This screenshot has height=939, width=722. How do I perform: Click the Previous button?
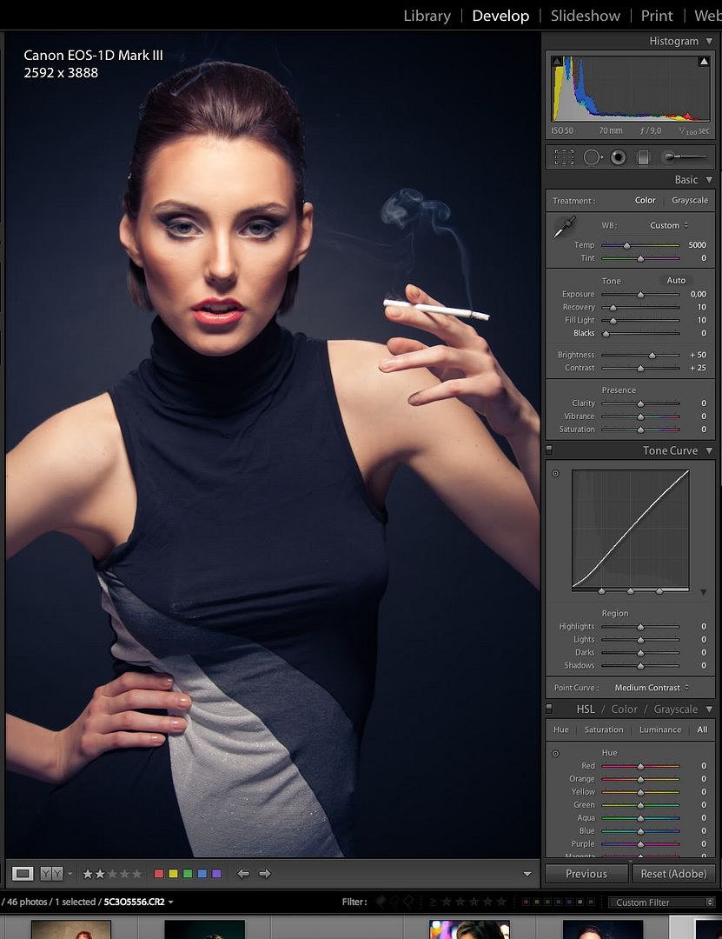coord(586,874)
